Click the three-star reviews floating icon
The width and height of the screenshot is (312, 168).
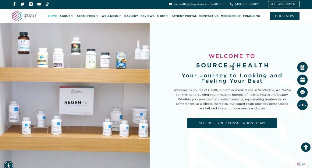[302, 105]
